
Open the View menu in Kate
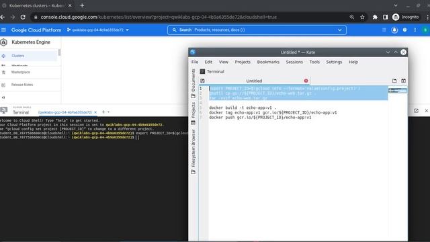point(224,62)
